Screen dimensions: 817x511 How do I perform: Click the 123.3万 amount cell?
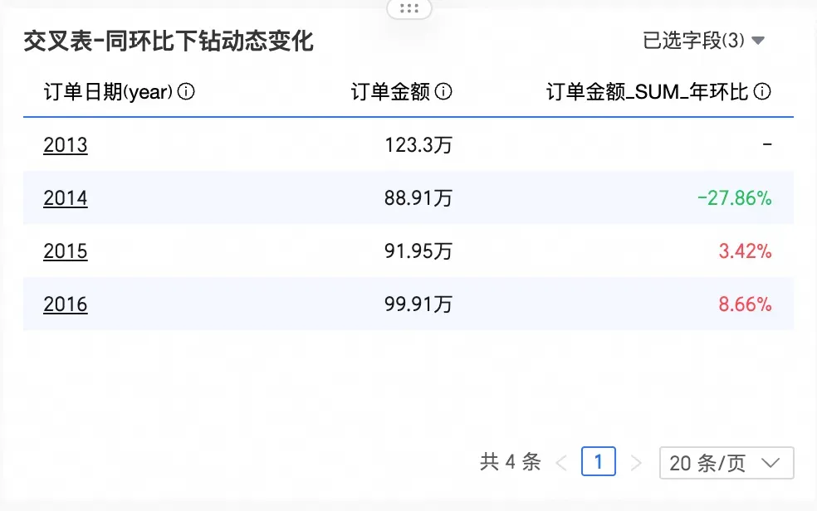pos(418,144)
